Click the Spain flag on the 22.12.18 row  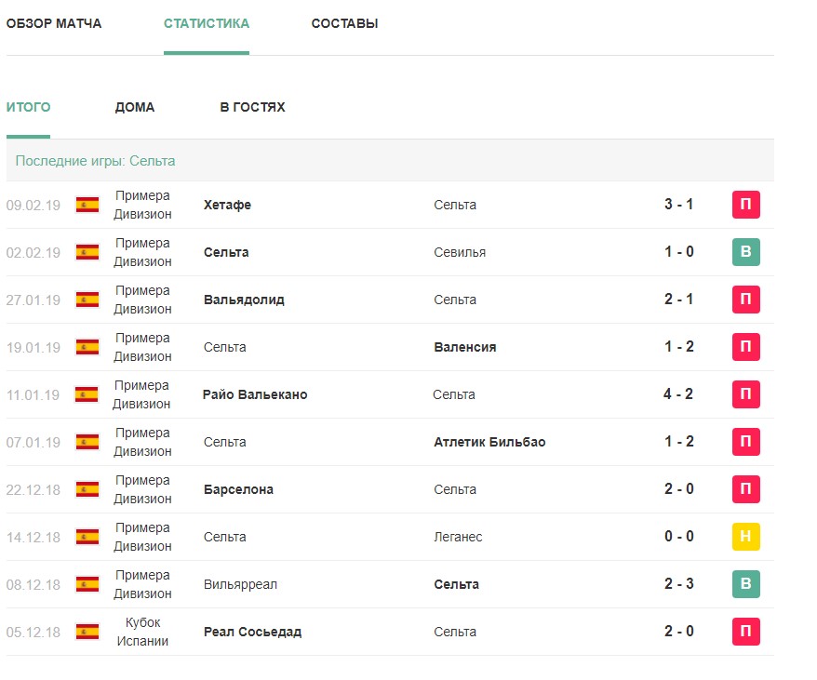pos(87,489)
